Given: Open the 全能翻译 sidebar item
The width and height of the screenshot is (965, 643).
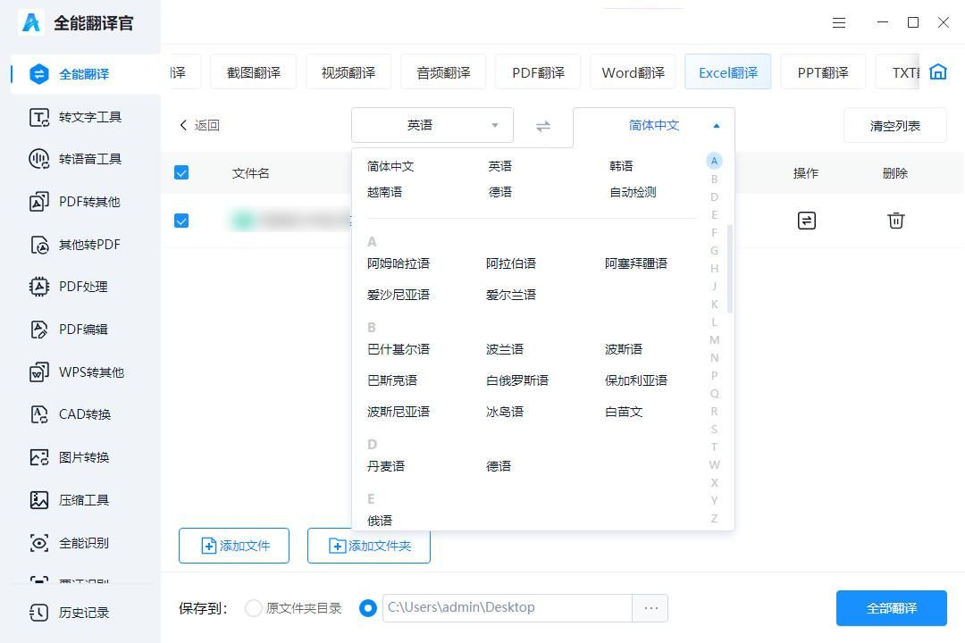Looking at the screenshot, I should [86, 74].
